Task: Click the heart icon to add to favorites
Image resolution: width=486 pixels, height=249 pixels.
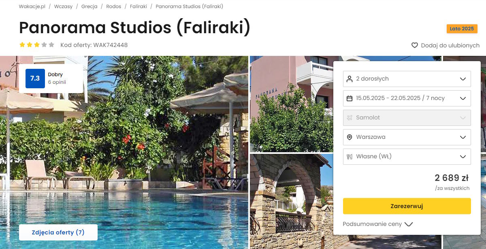Action: 414,45
